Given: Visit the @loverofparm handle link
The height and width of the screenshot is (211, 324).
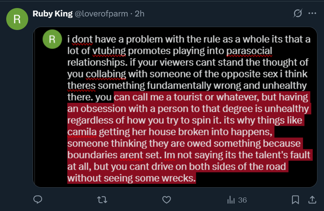Looking at the screenshot, I should [x=101, y=14].
